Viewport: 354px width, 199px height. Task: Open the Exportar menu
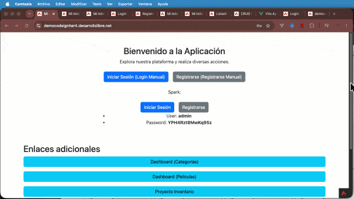(x=126, y=4)
